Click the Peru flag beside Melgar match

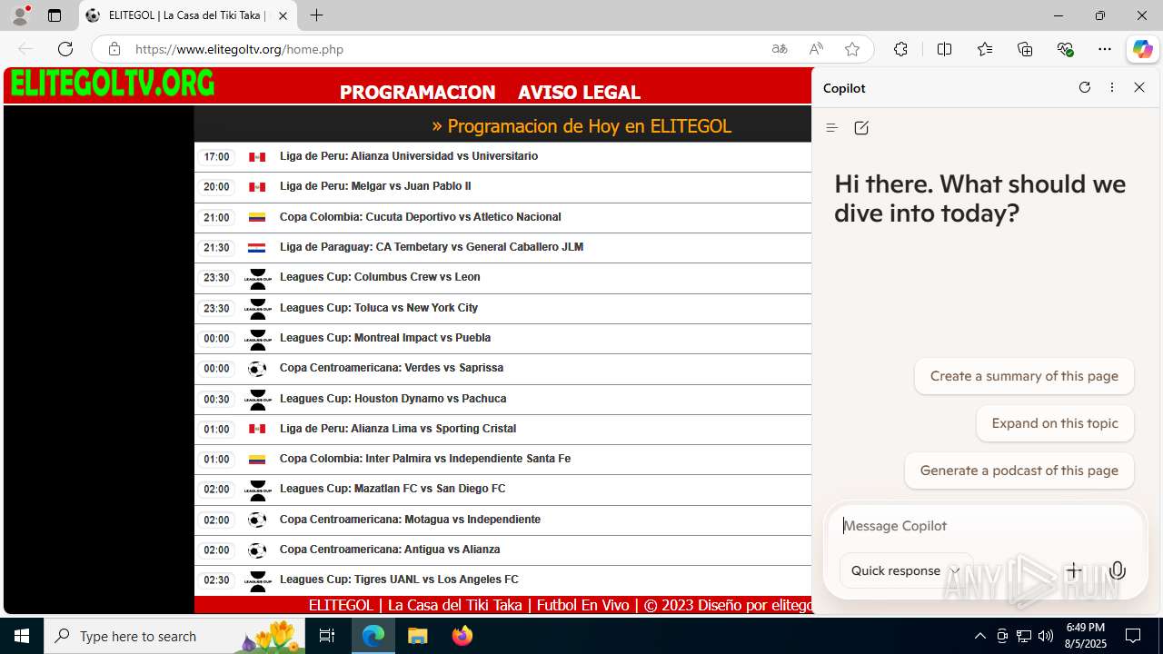257,187
